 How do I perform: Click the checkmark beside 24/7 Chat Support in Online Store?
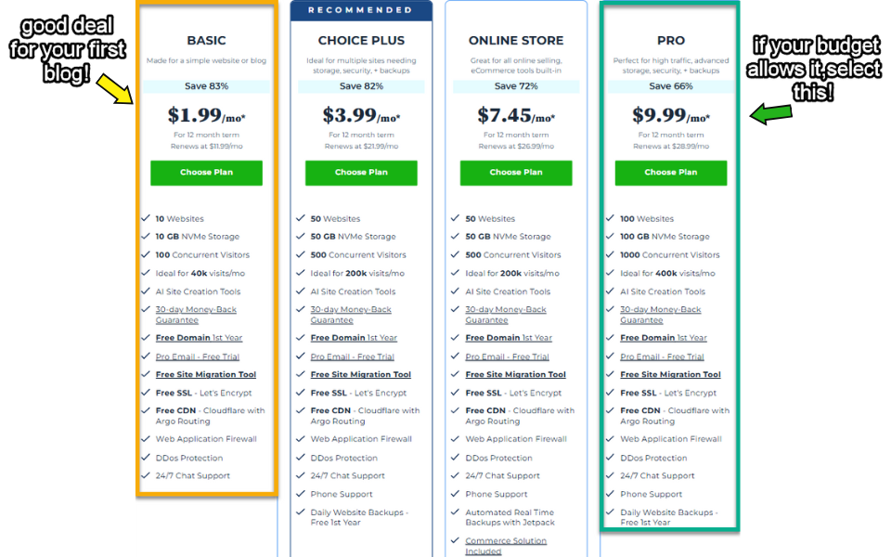point(455,475)
